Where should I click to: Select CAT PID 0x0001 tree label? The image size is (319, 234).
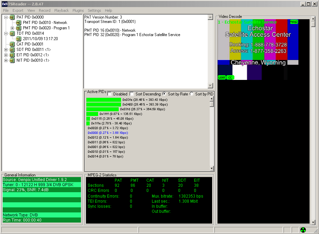[30, 44]
